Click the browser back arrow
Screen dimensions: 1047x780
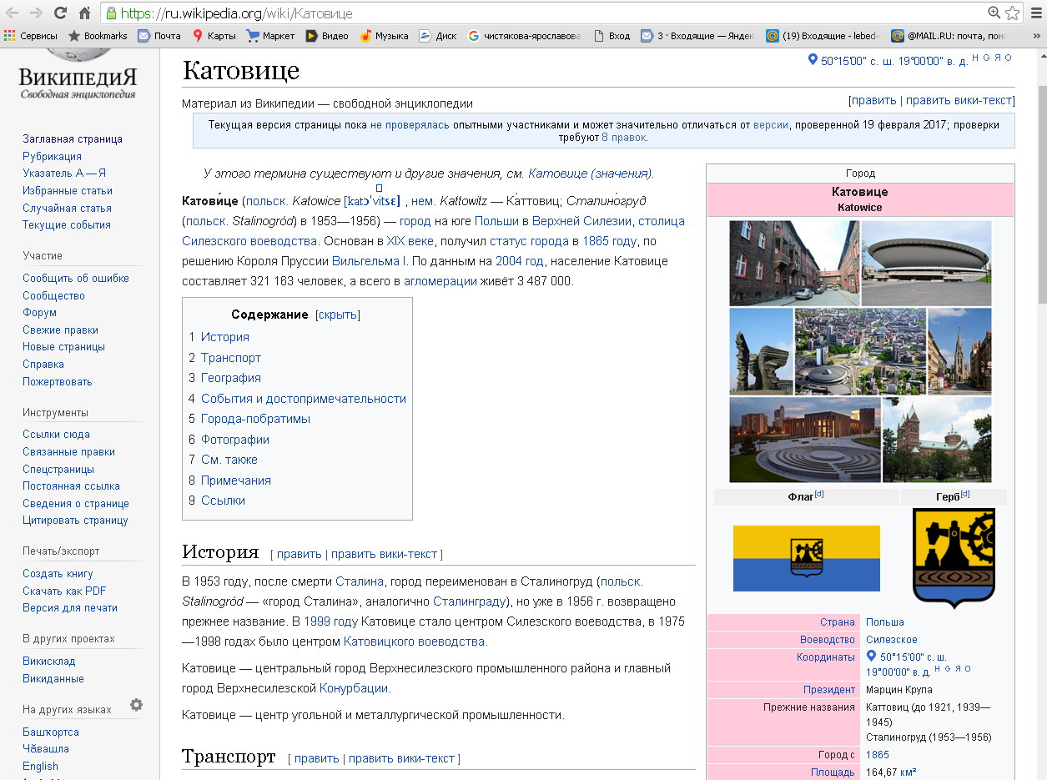coord(12,13)
